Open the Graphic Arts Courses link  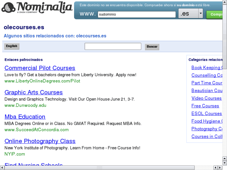(x=34, y=92)
